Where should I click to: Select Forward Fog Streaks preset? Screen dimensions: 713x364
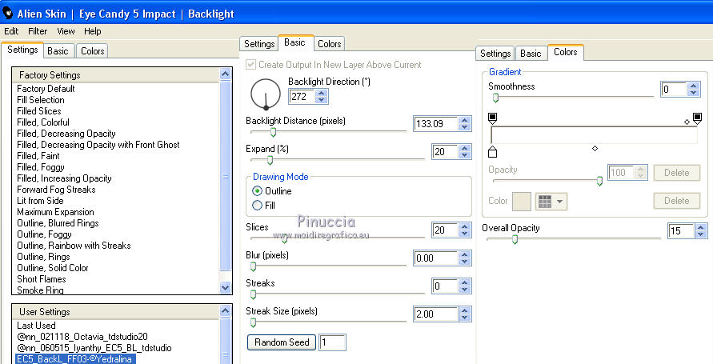(x=56, y=190)
